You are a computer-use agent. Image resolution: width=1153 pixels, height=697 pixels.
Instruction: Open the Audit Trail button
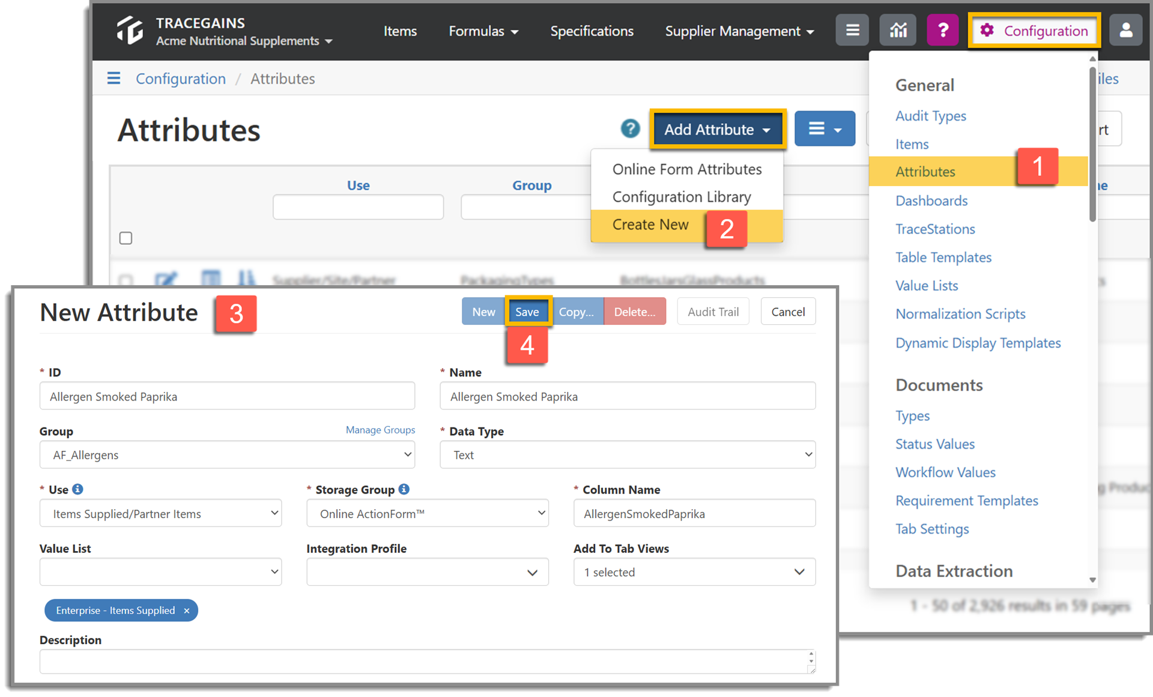pos(713,312)
